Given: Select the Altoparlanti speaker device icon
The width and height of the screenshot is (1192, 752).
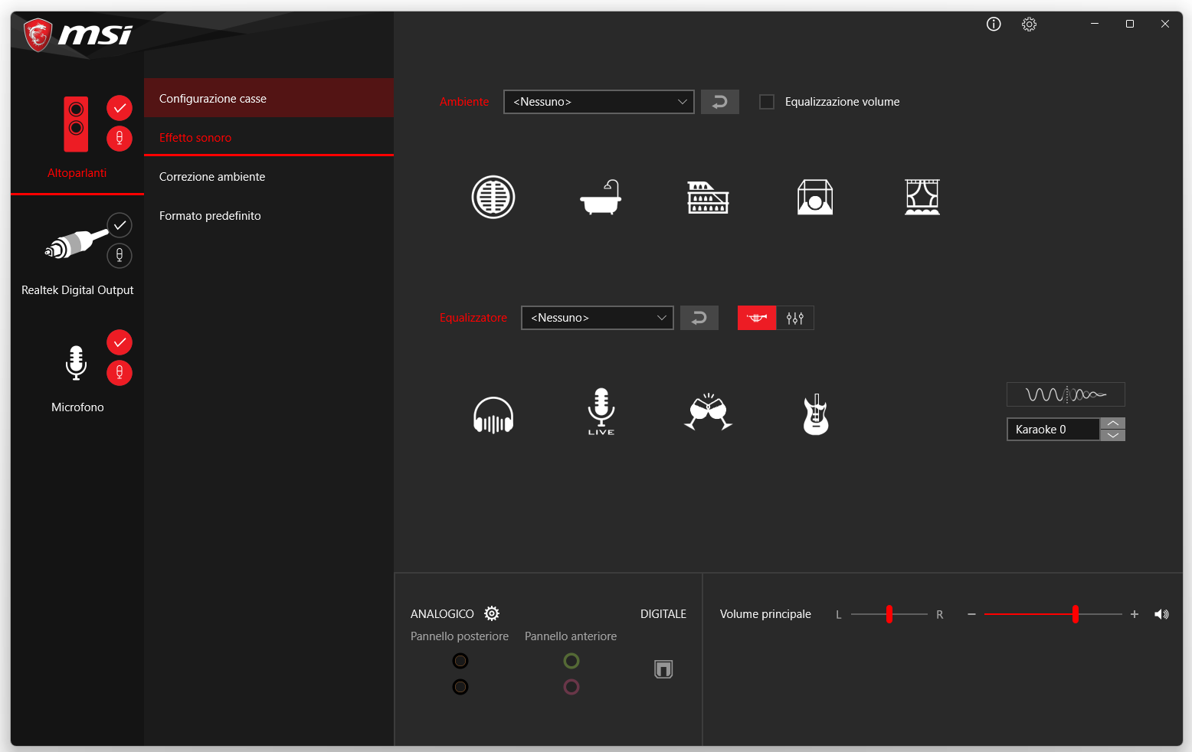Looking at the screenshot, I should [x=76, y=124].
